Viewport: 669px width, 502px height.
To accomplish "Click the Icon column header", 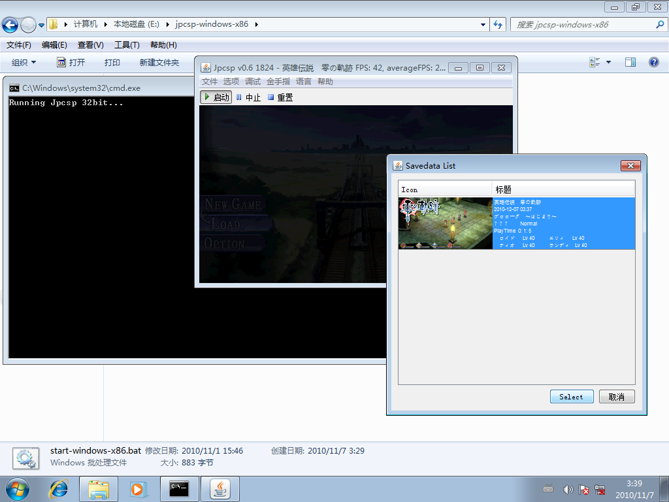I will (445, 190).
